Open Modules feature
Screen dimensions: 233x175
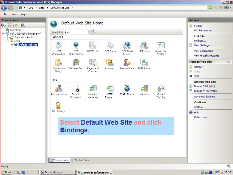tap(144, 90)
